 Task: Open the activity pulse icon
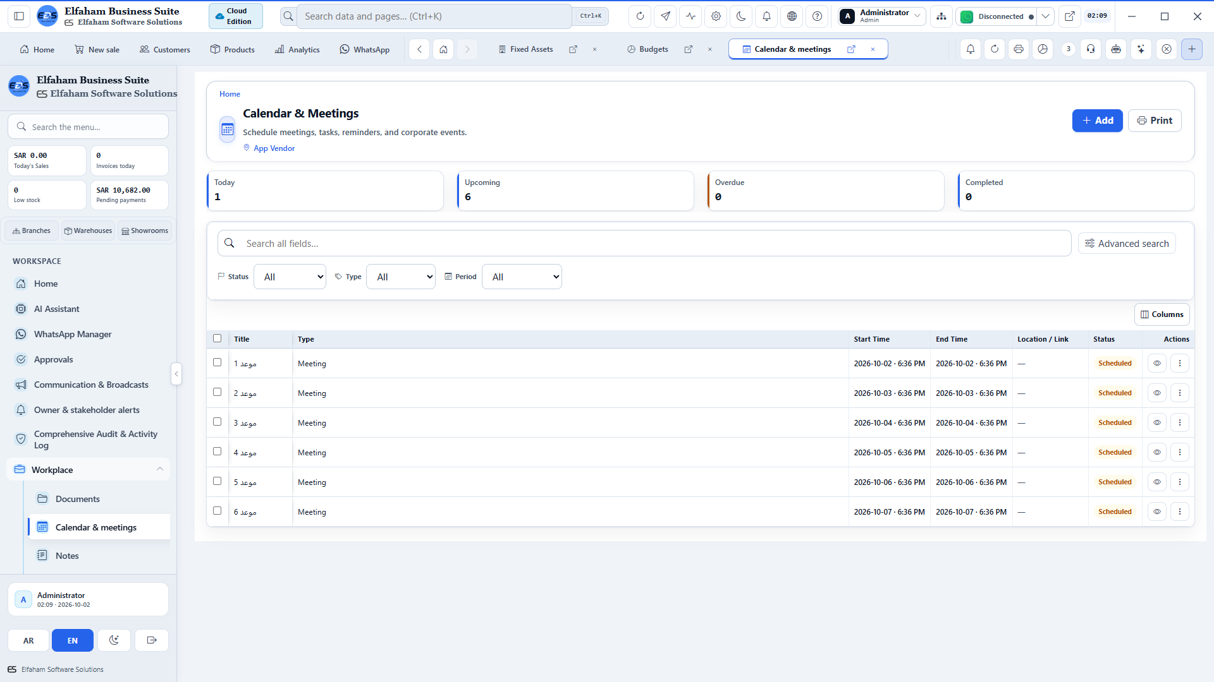coord(690,16)
